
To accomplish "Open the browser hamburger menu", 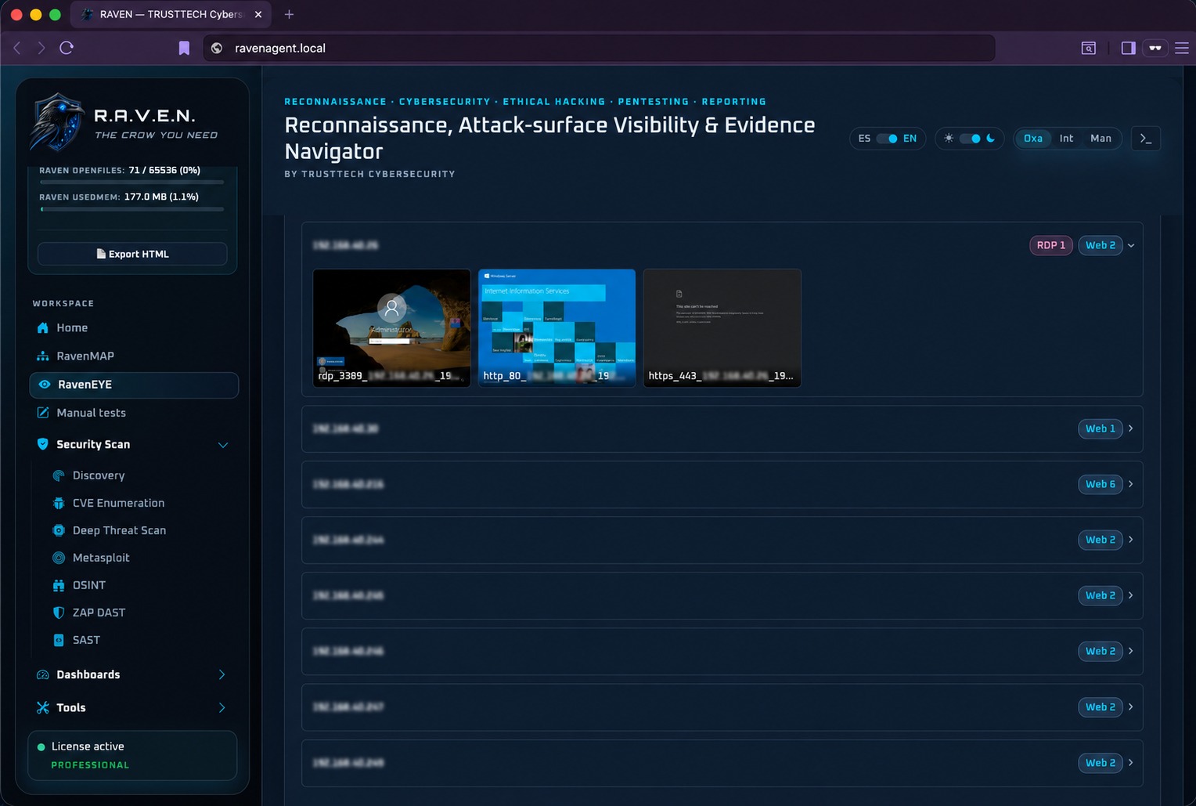I will [1182, 48].
